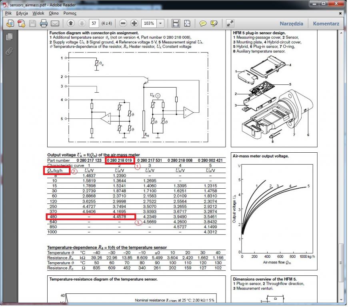Click the Print document icon
The image size is (348, 307).
[44, 24]
